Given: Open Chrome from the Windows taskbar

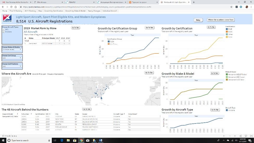Looking at the screenshot, I should point(81,140).
